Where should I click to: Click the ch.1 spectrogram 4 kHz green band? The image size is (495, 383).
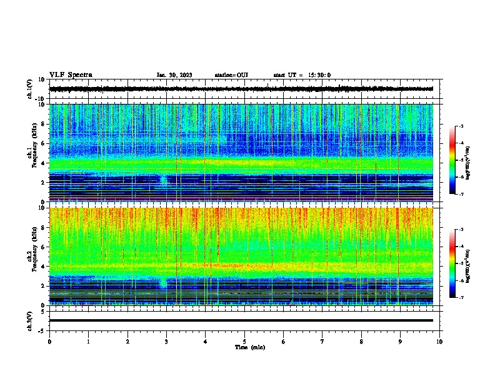241,165
